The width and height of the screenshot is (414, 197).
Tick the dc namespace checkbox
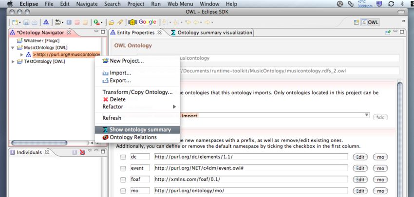pos(123,157)
